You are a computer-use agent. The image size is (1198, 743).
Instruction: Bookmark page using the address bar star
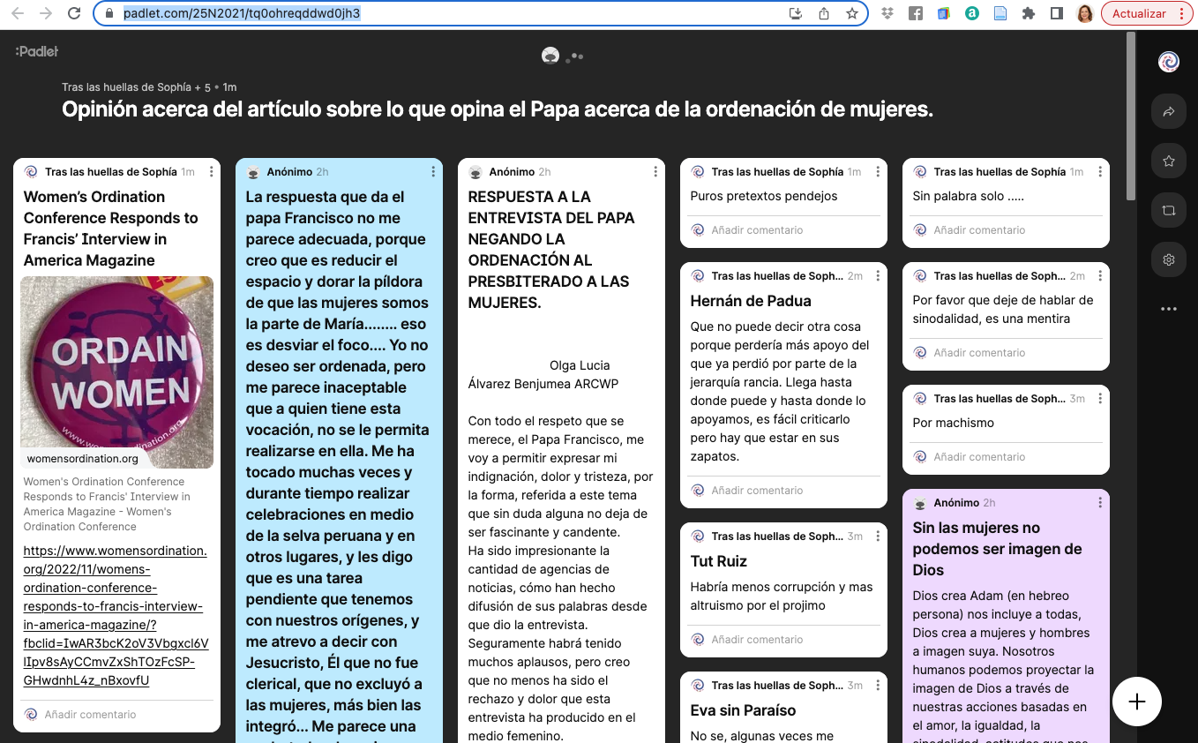(851, 13)
